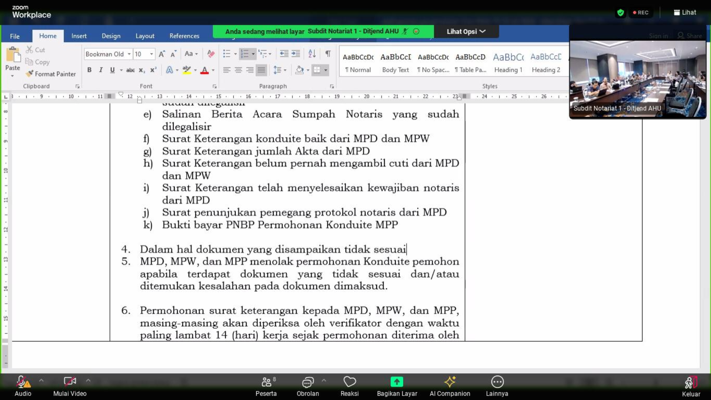This screenshot has width=711, height=400.
Task: Increase font size with grow font icon
Action: 162,54
